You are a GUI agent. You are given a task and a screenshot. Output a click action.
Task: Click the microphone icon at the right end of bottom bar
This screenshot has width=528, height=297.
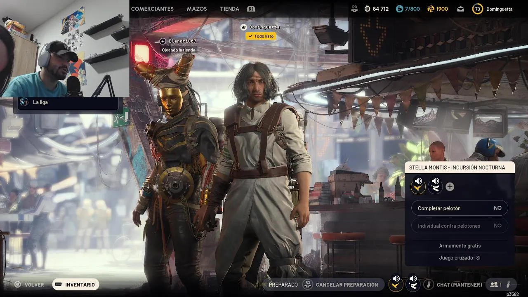(508, 285)
